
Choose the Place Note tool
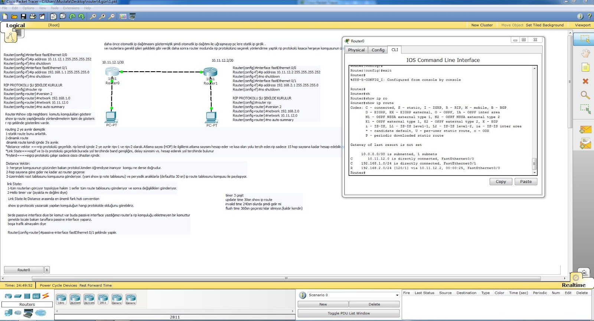585,67
